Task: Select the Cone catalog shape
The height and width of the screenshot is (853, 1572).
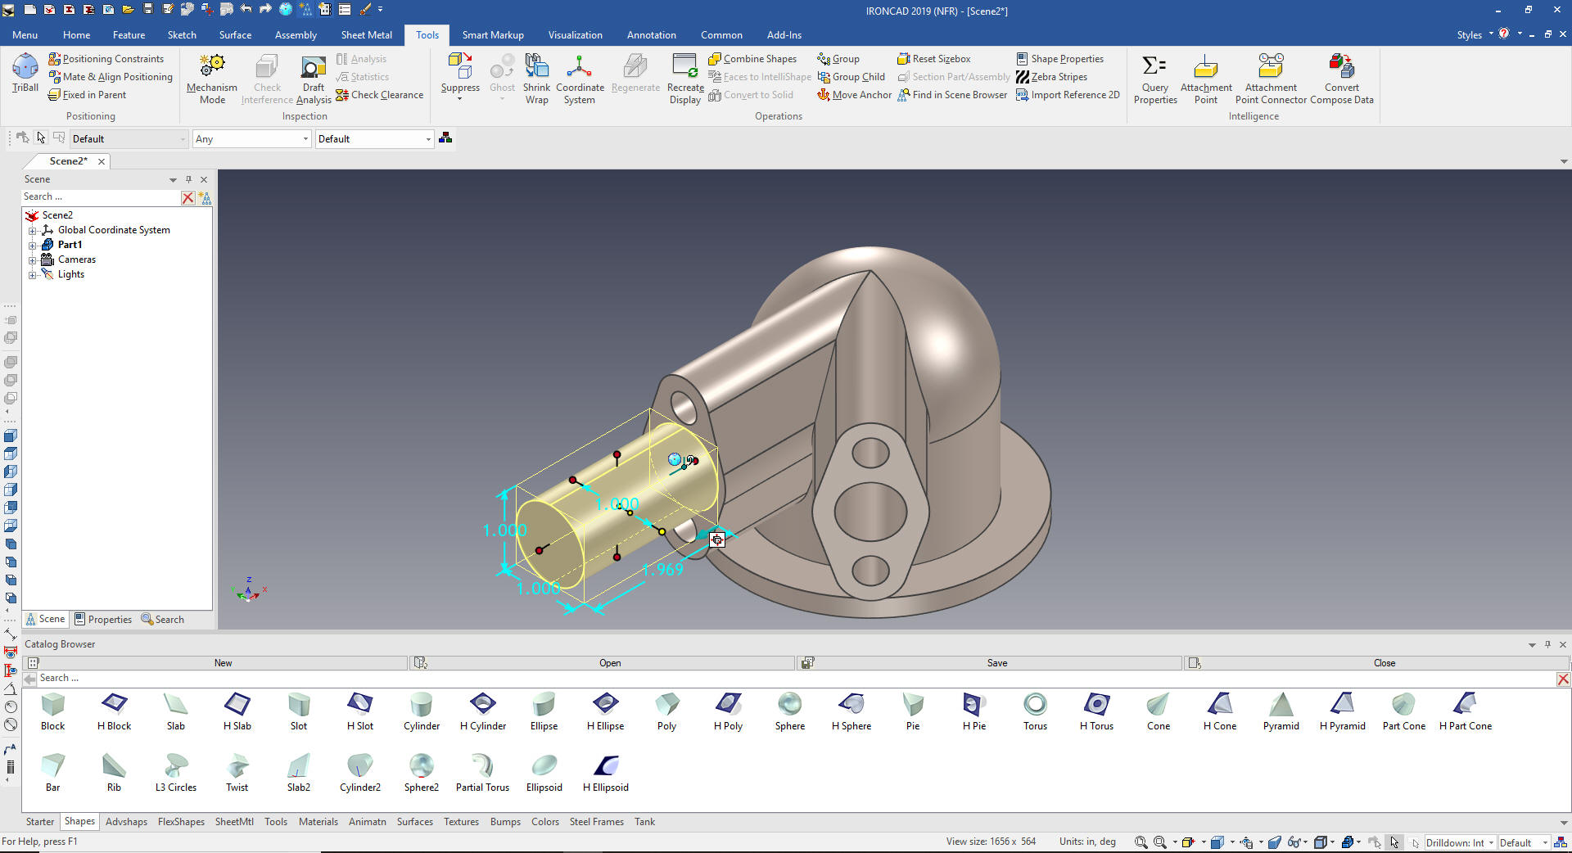Action: (x=1159, y=711)
